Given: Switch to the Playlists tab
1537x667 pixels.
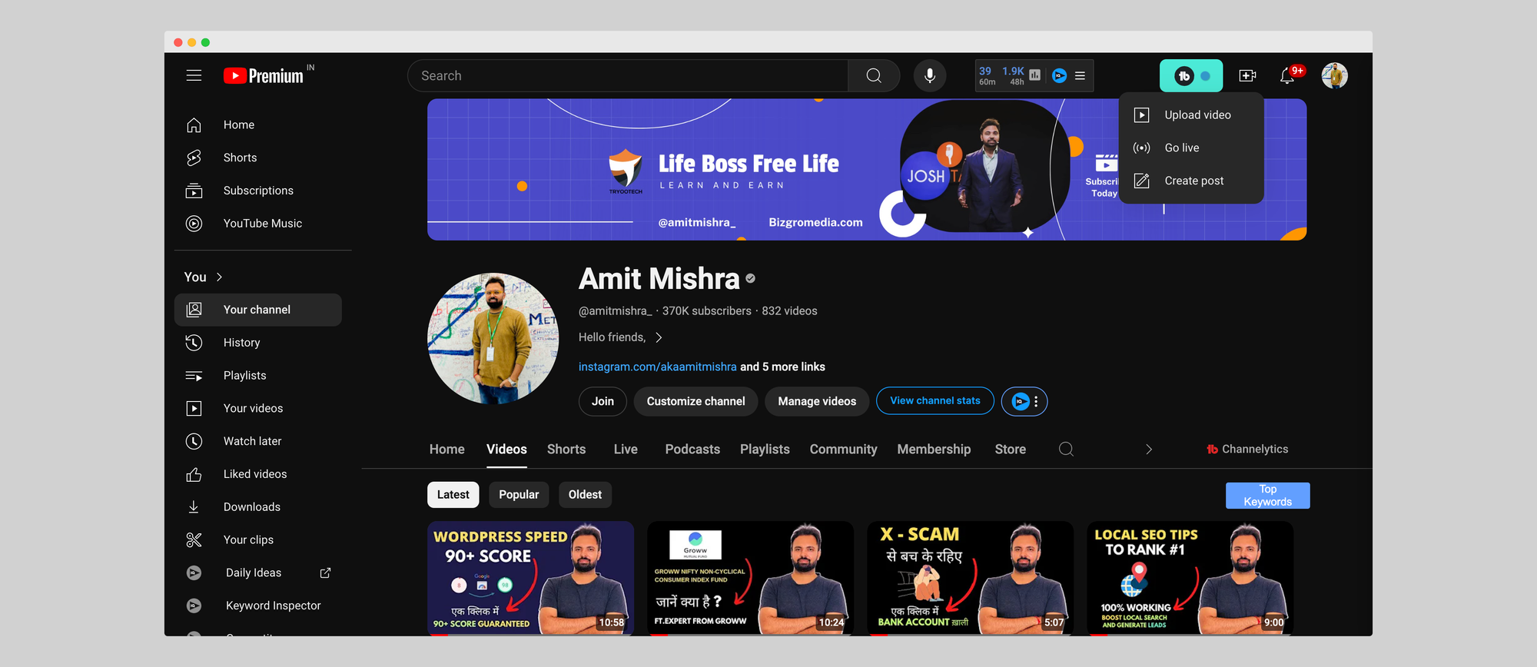Looking at the screenshot, I should (765, 450).
